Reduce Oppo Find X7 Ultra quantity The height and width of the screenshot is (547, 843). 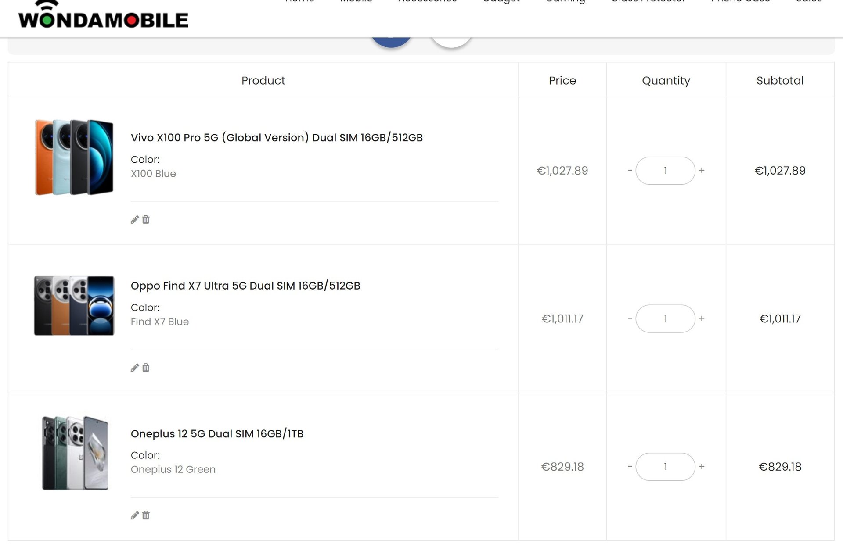pos(630,318)
